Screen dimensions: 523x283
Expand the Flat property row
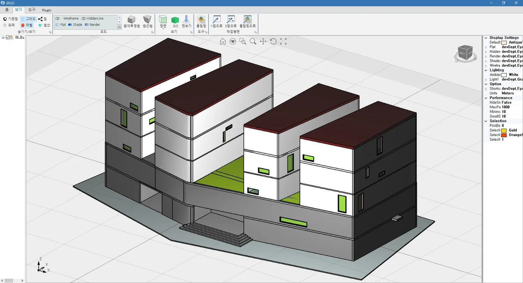486,47
